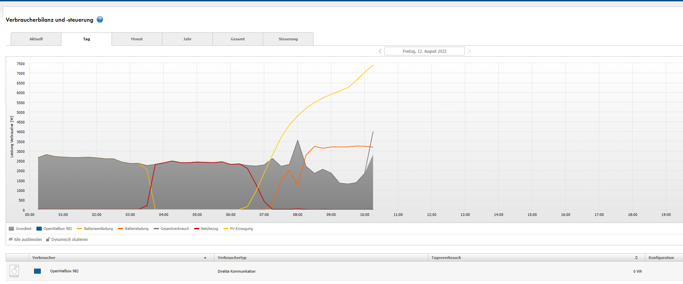The width and height of the screenshot is (683, 284).
Task: Select the Aktuell tab
Action: click(36, 39)
